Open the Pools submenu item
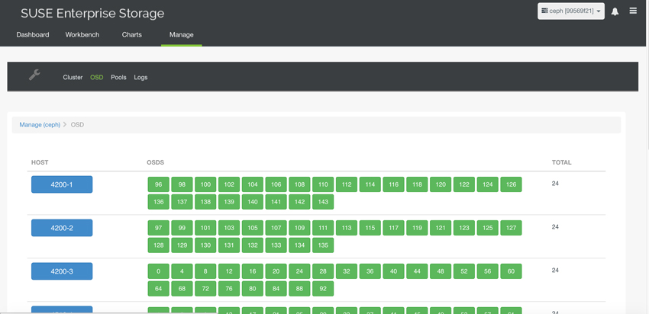Image resolution: width=649 pixels, height=314 pixels. (x=118, y=77)
